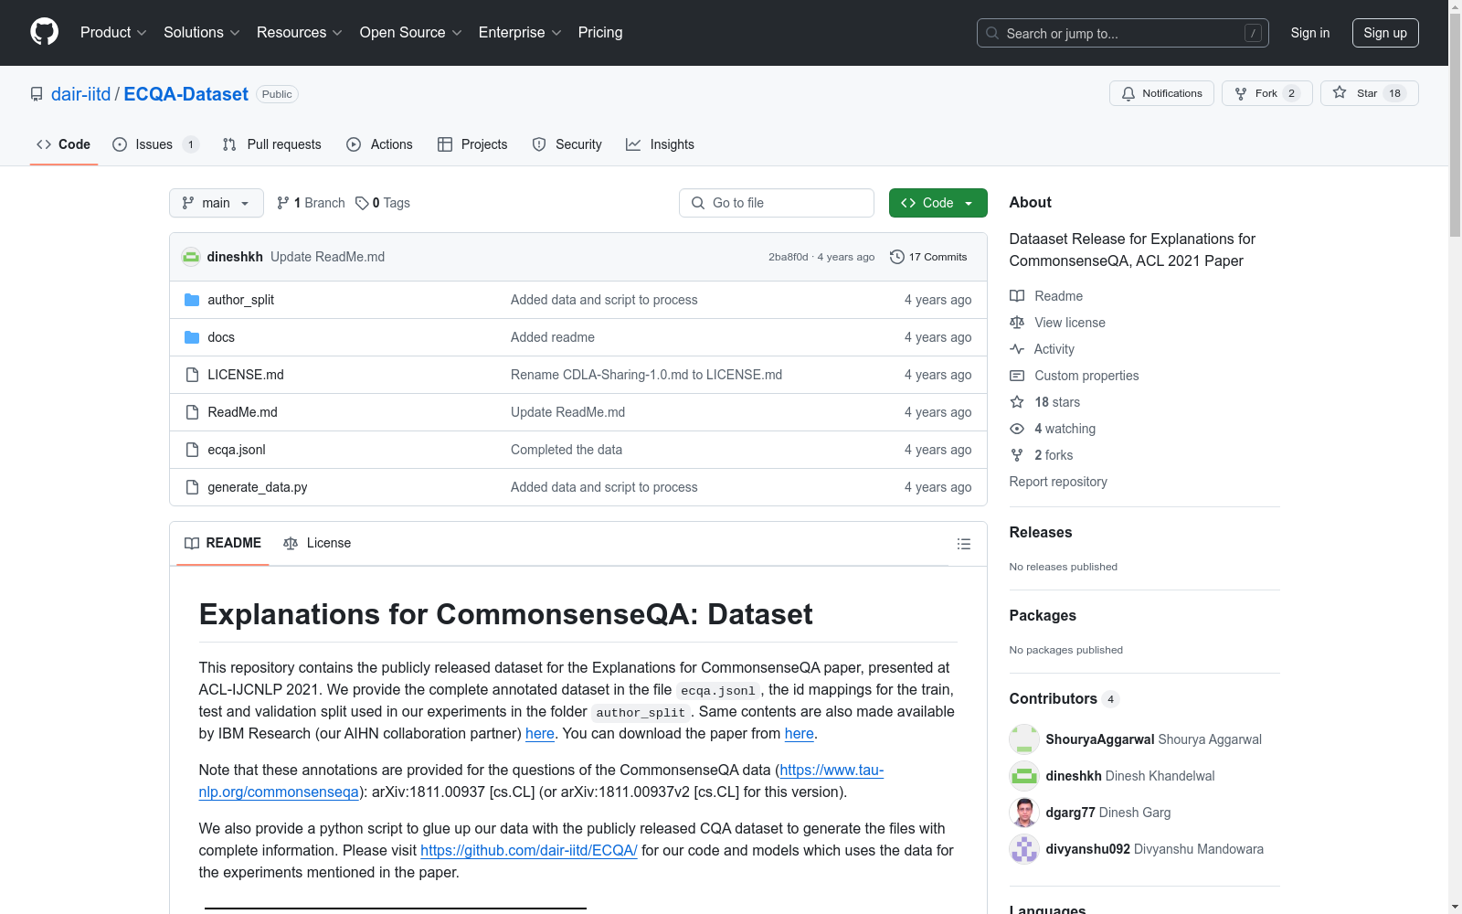Click the author_split folder icon
Image resolution: width=1462 pixels, height=914 pixels.
[x=192, y=300]
